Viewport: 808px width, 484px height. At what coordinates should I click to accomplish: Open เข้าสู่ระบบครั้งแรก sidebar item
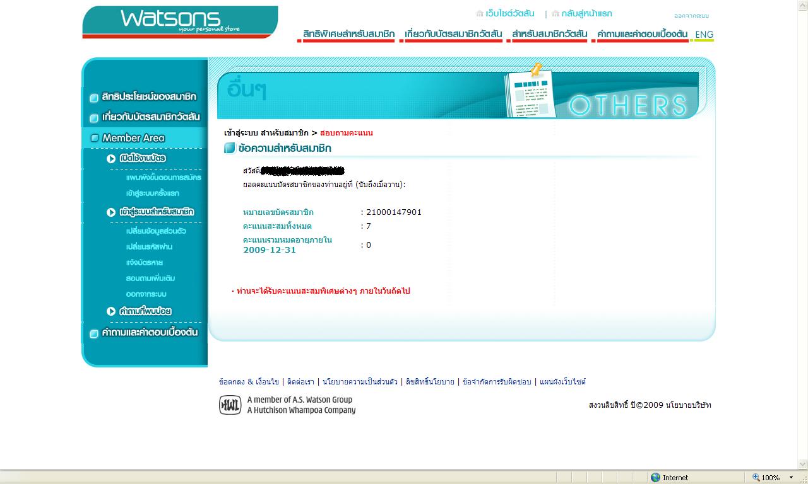(x=153, y=193)
